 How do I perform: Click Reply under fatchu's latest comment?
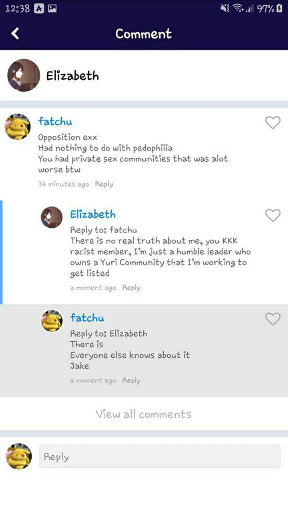coord(131,380)
